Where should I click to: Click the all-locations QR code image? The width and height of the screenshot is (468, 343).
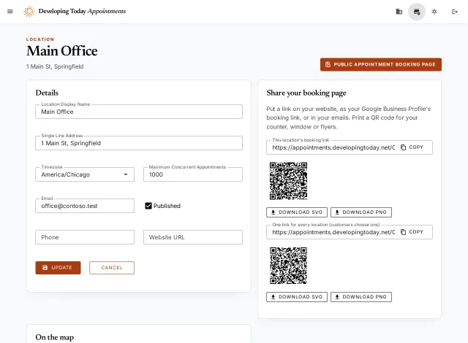pyautogui.click(x=288, y=266)
